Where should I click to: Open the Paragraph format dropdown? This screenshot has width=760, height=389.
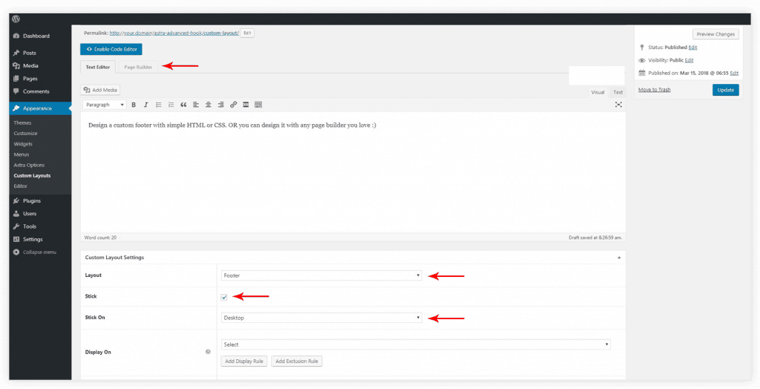point(105,105)
